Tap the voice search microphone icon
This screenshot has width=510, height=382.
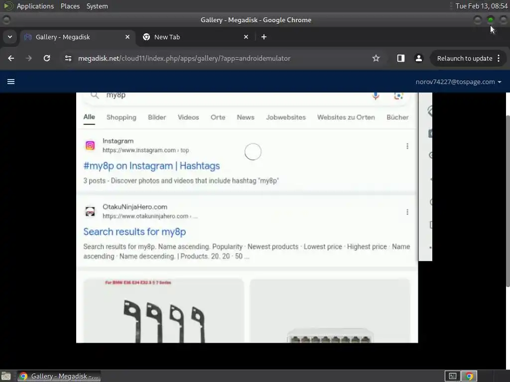[x=376, y=95]
